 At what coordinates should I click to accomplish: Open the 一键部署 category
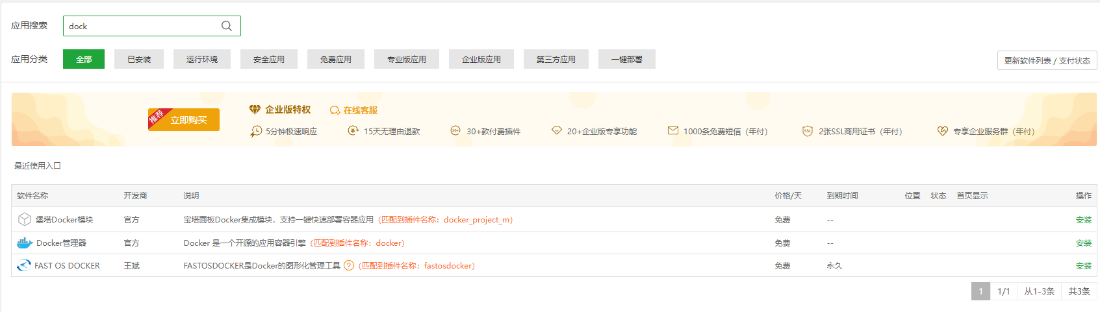(x=627, y=59)
